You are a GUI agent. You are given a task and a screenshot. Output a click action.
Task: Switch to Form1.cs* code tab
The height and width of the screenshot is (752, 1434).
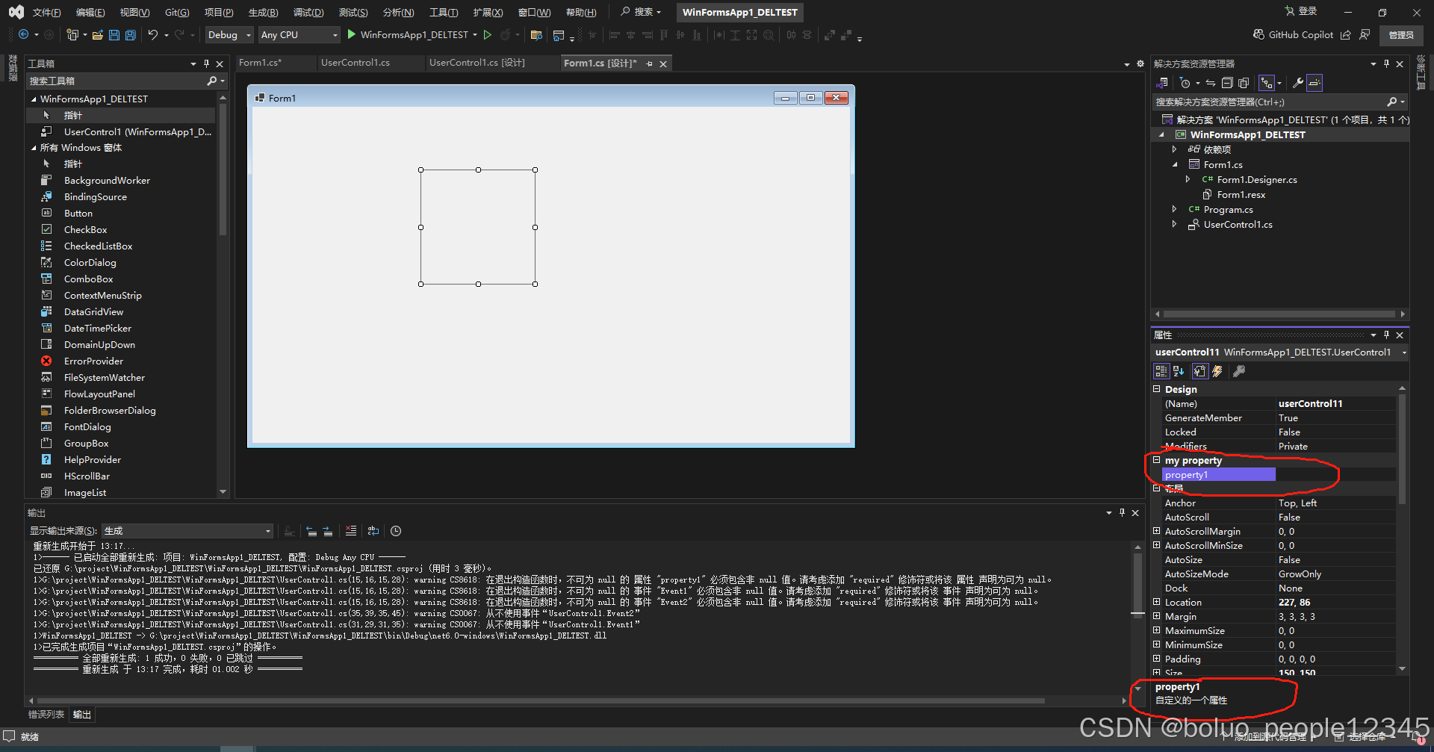(260, 63)
